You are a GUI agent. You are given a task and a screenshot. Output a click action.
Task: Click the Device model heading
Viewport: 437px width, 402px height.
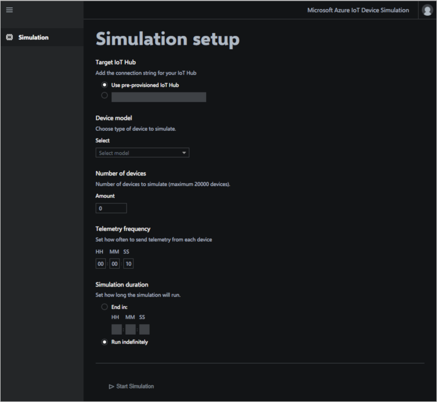[x=114, y=118]
